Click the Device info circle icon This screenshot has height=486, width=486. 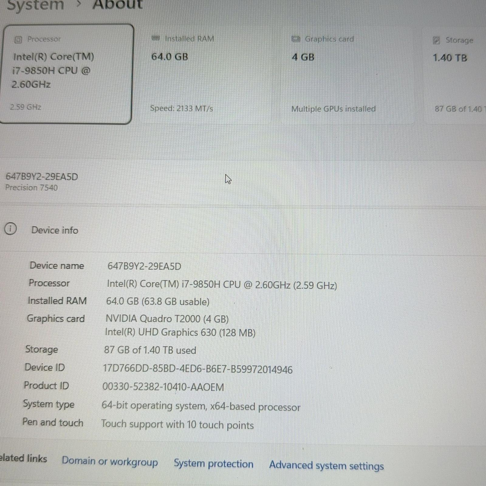tap(10, 229)
